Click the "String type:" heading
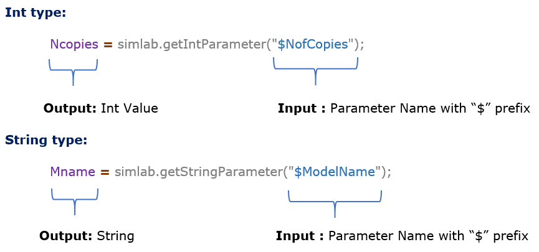 (45, 140)
